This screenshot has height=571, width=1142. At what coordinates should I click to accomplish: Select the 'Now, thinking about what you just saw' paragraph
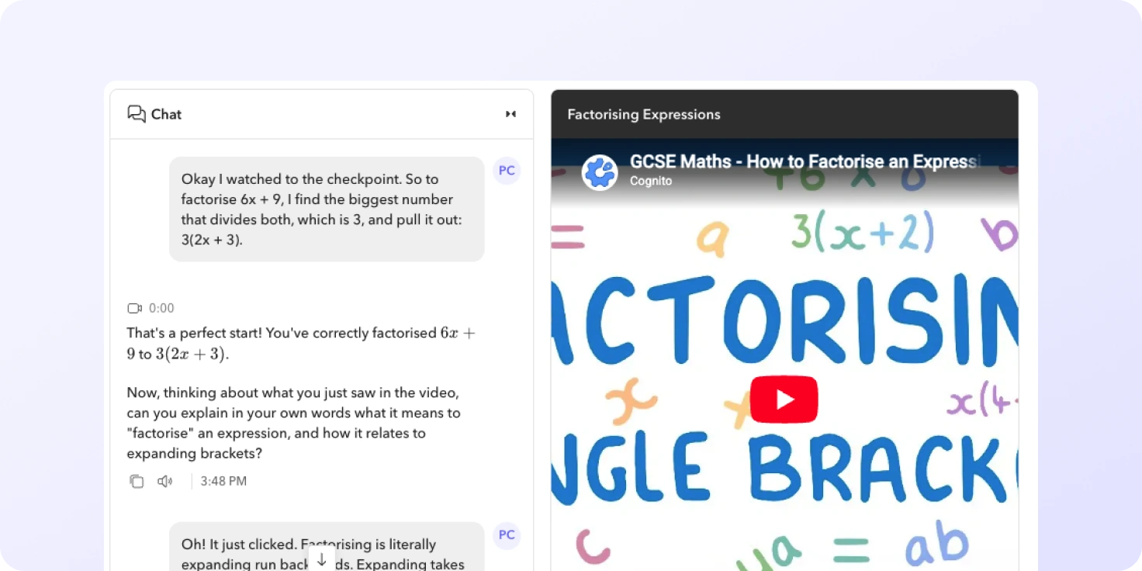[x=294, y=423]
